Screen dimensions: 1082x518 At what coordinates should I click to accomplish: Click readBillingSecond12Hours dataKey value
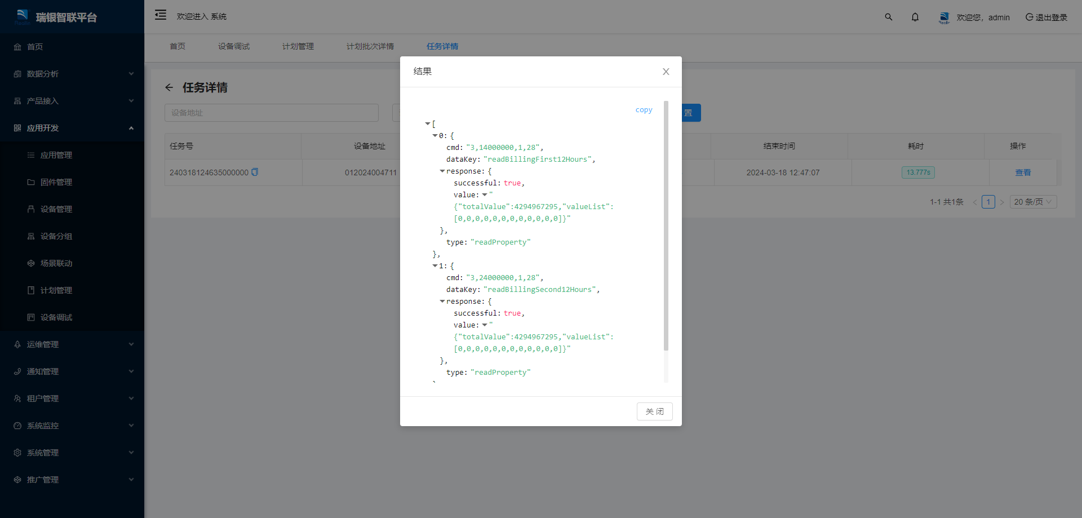pyautogui.click(x=539, y=289)
